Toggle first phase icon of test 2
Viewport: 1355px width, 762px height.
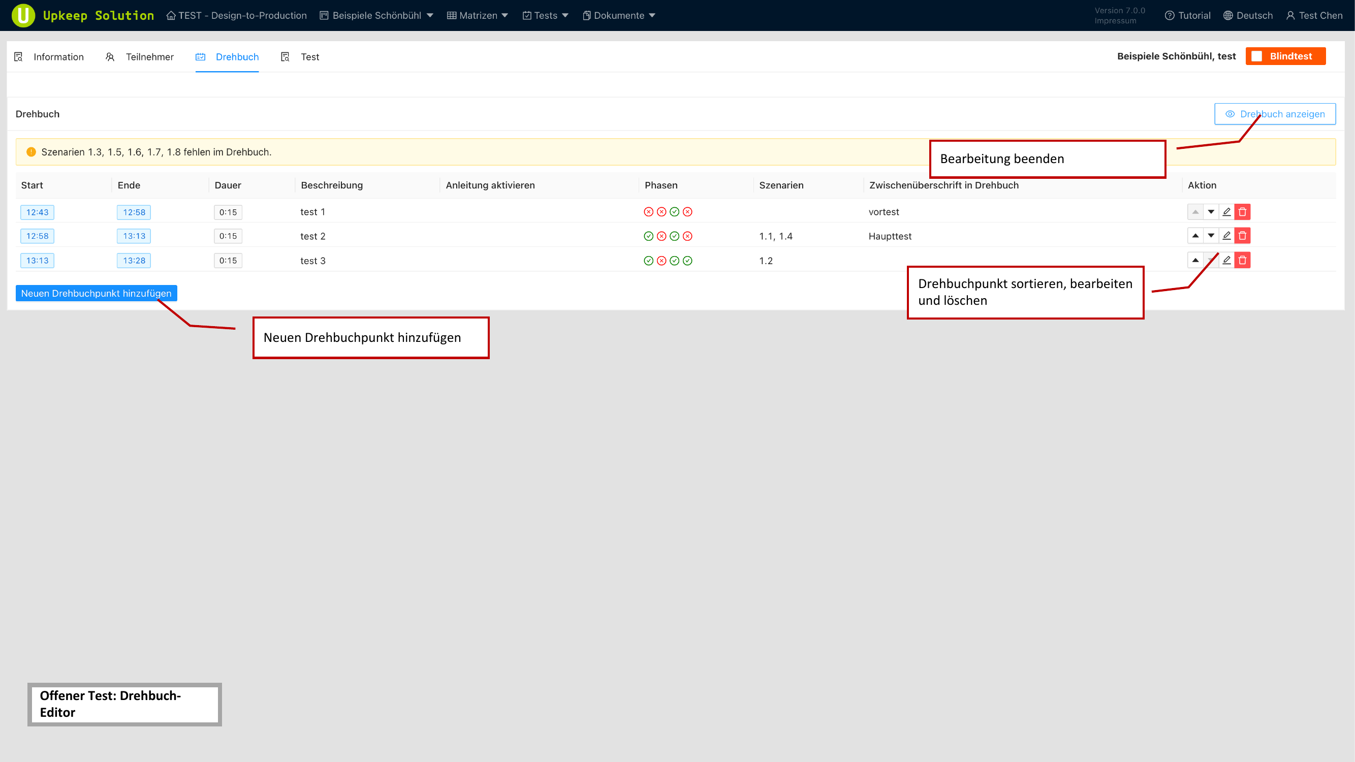[648, 236]
